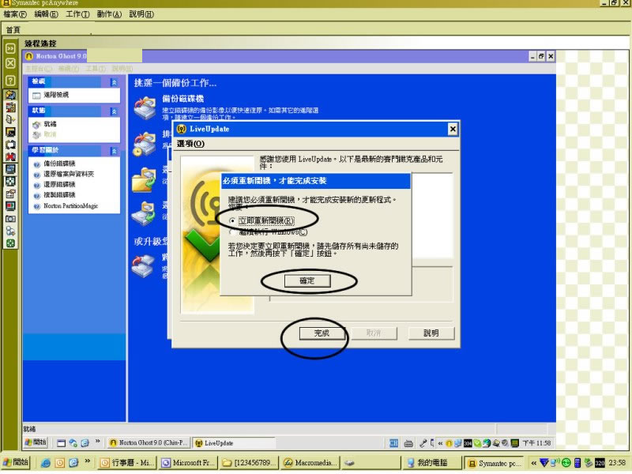This screenshot has width=632, height=474.
Task: Select the 繼續執行 Windows(C) radio button
Action: pyautogui.click(x=231, y=232)
